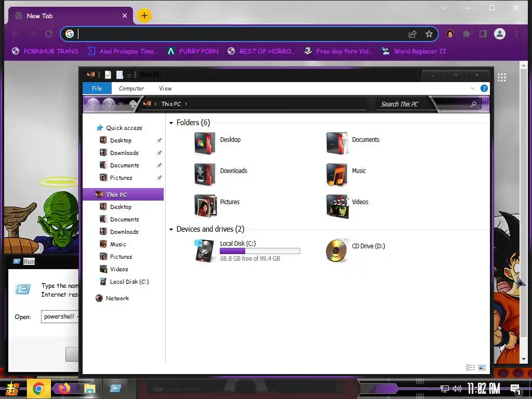This screenshot has height=399, width=532.
Task: Open Chrome Extensions puzzle icon
Action: pos(467,34)
